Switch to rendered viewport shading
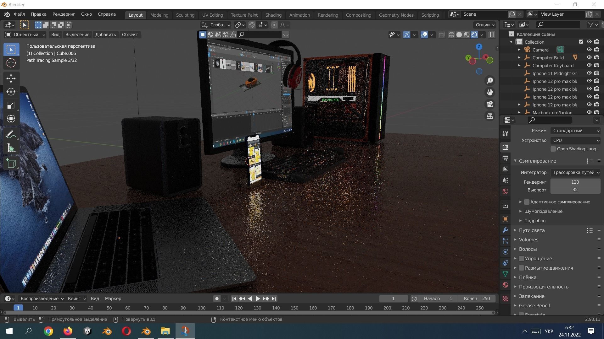Screen dimensions: 604x339 (474, 35)
